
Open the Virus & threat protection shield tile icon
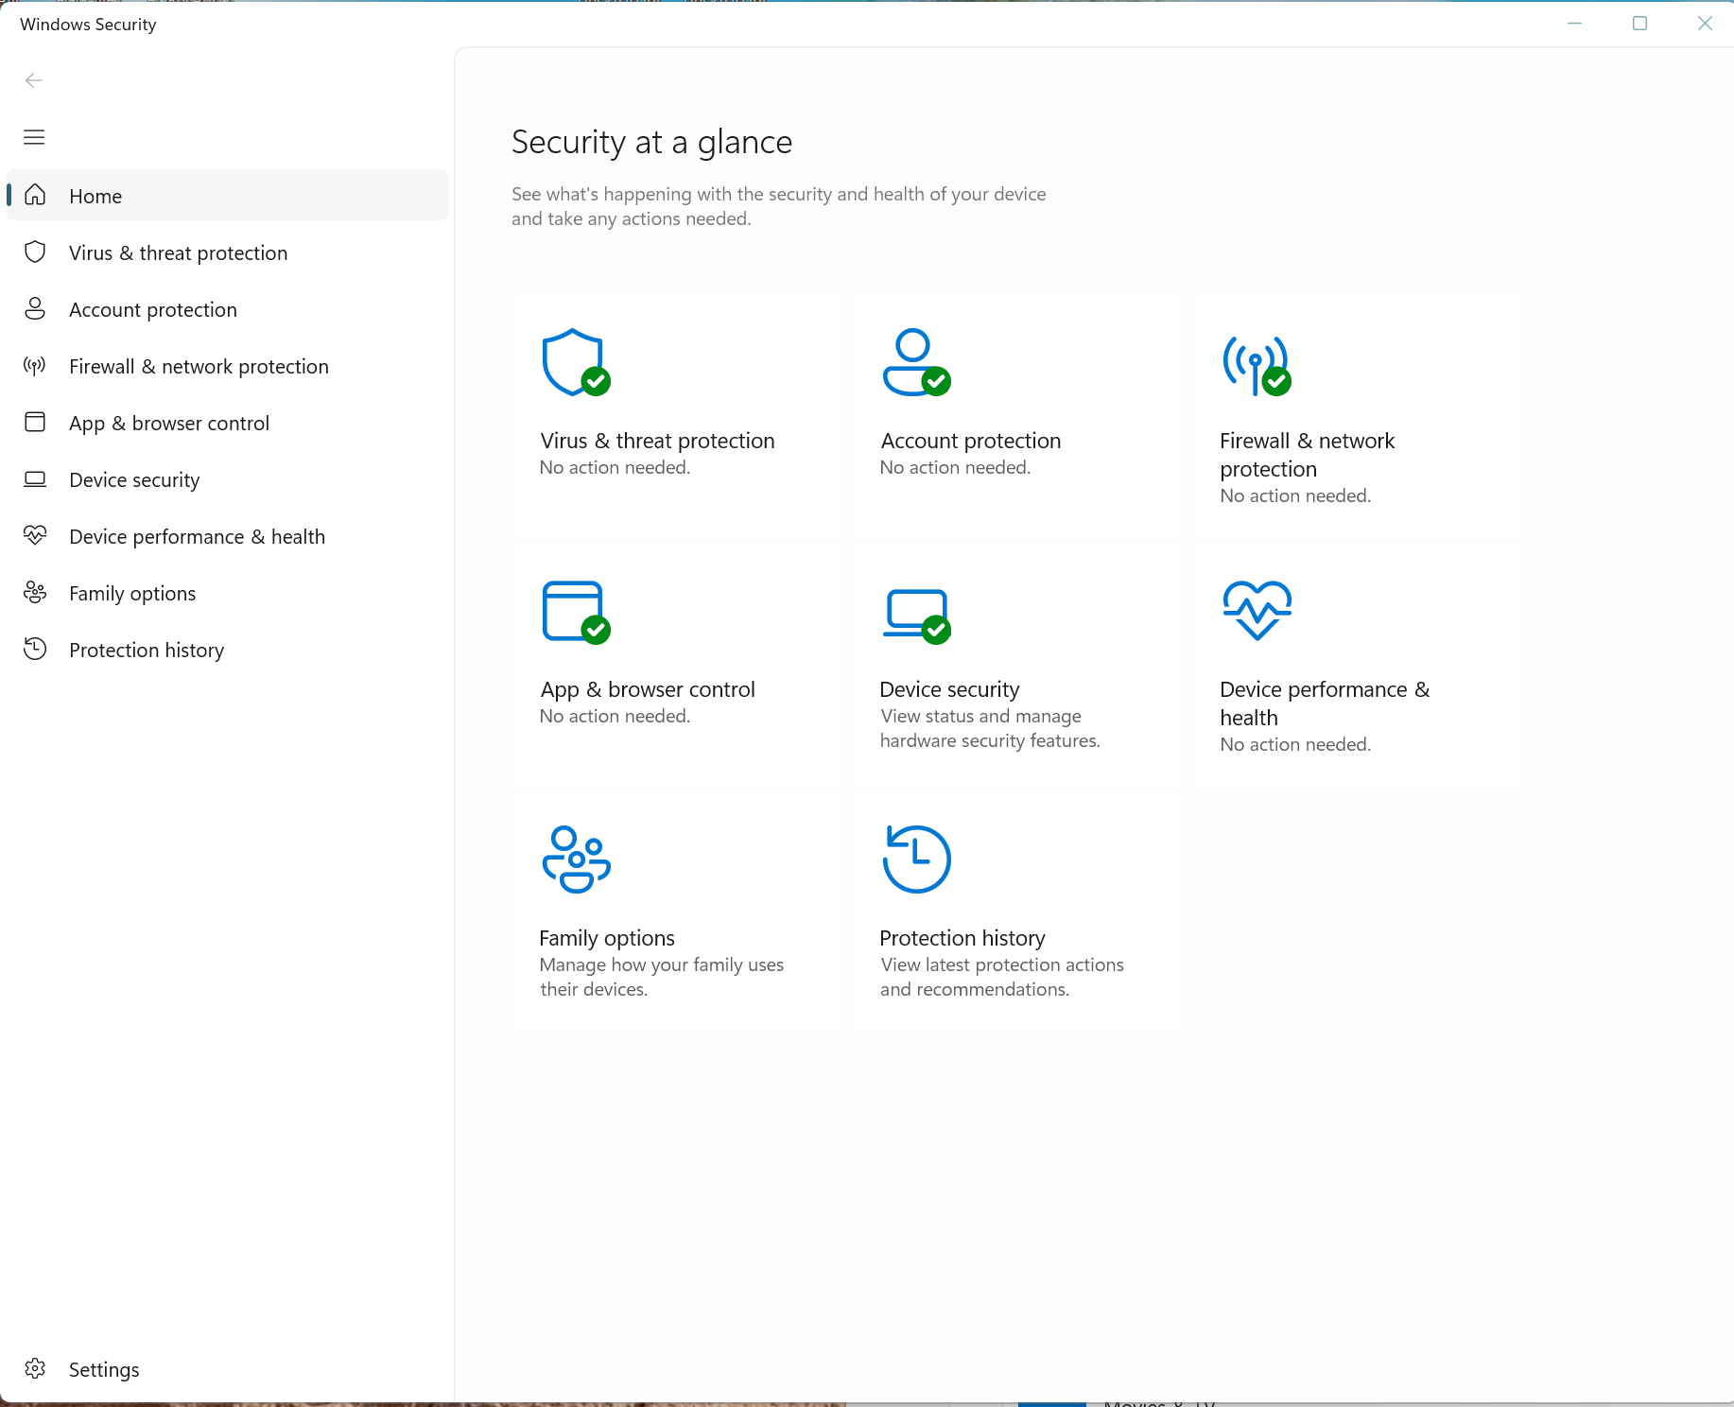tap(576, 362)
